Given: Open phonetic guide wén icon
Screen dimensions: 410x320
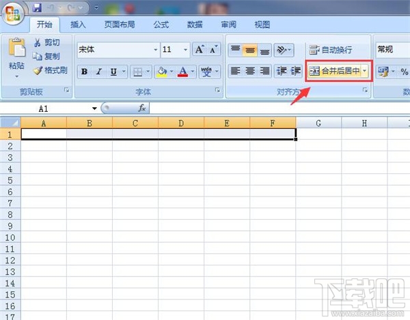Looking at the screenshot, I should [206, 72].
